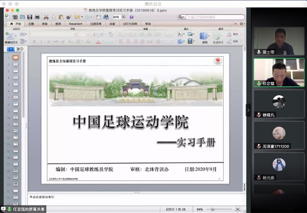Image resolution: width=307 pixels, height=213 pixels.
Task: Switch to normal slide thumbnail view
Action: click(x=11, y=49)
